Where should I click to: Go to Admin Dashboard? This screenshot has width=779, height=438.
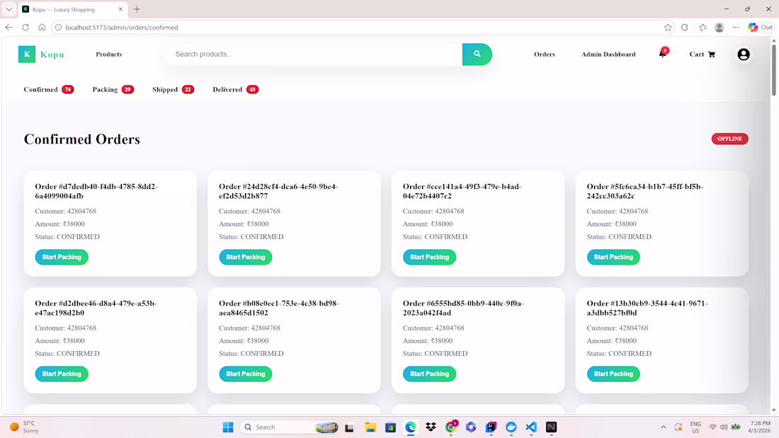[x=608, y=54]
